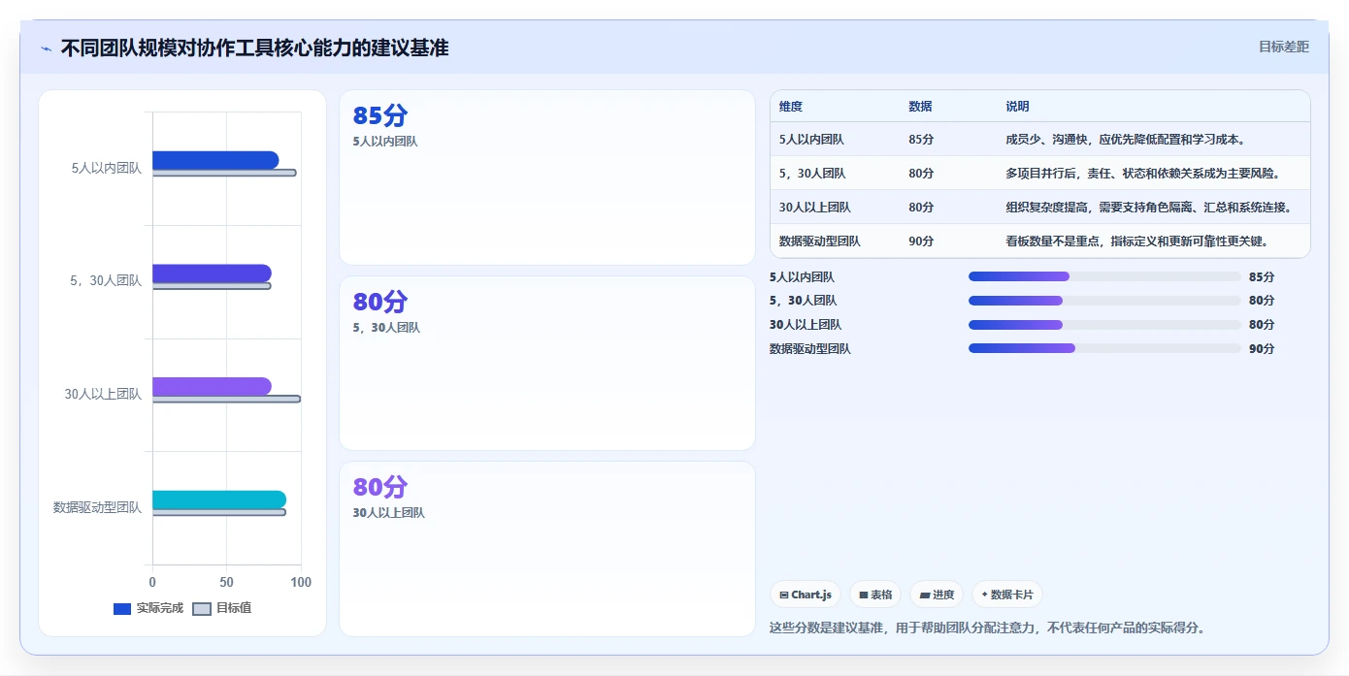Click the purple actual bar for 30人以上团队 in the chart
The image size is (1349, 676).
pyautogui.click(x=212, y=386)
